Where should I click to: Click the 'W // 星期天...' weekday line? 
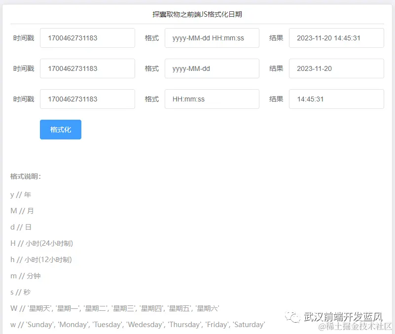(114, 308)
